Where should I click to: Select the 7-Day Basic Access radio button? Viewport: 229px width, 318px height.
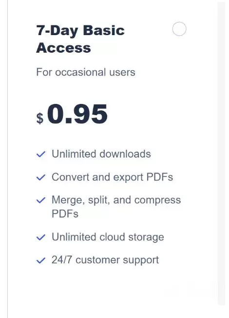(x=179, y=29)
